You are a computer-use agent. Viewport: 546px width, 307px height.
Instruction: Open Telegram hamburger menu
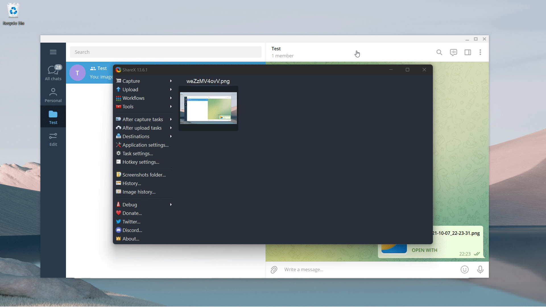53,52
